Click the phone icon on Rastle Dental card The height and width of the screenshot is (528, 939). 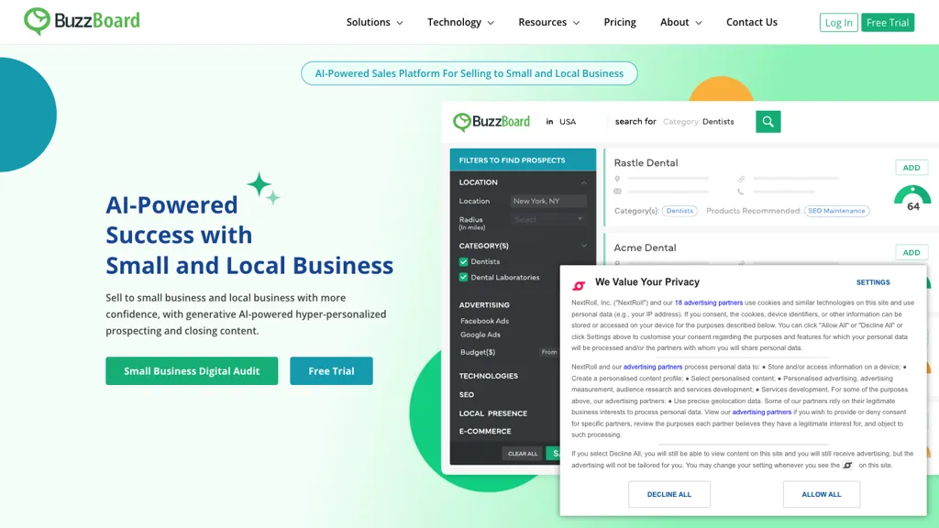click(740, 191)
